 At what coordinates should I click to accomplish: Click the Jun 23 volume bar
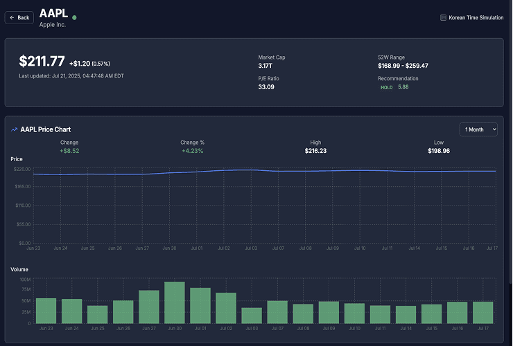(46, 311)
